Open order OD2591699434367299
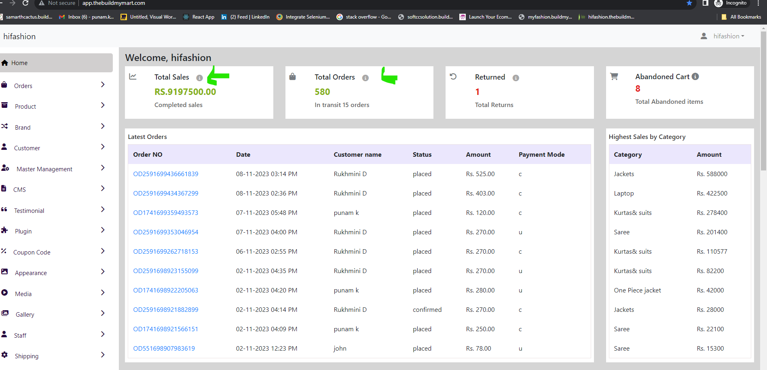Image resolution: width=767 pixels, height=370 pixels. [x=166, y=193]
